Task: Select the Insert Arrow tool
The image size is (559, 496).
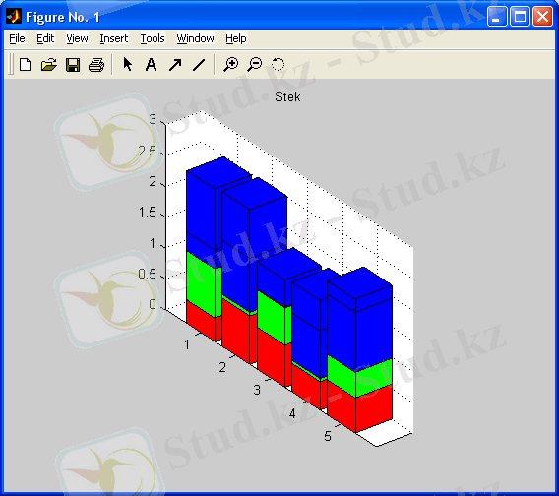Action: (175, 65)
